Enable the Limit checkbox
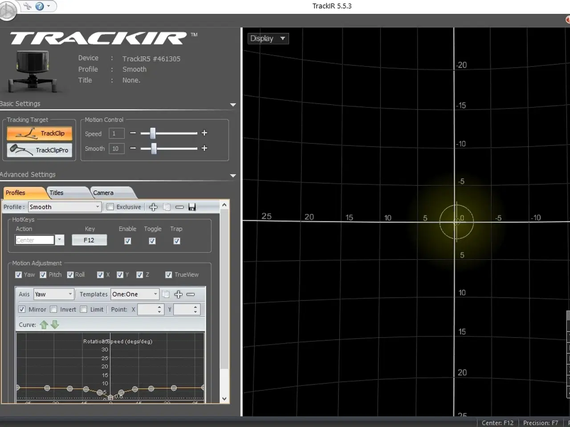Image resolution: width=570 pixels, height=427 pixels. (x=84, y=309)
